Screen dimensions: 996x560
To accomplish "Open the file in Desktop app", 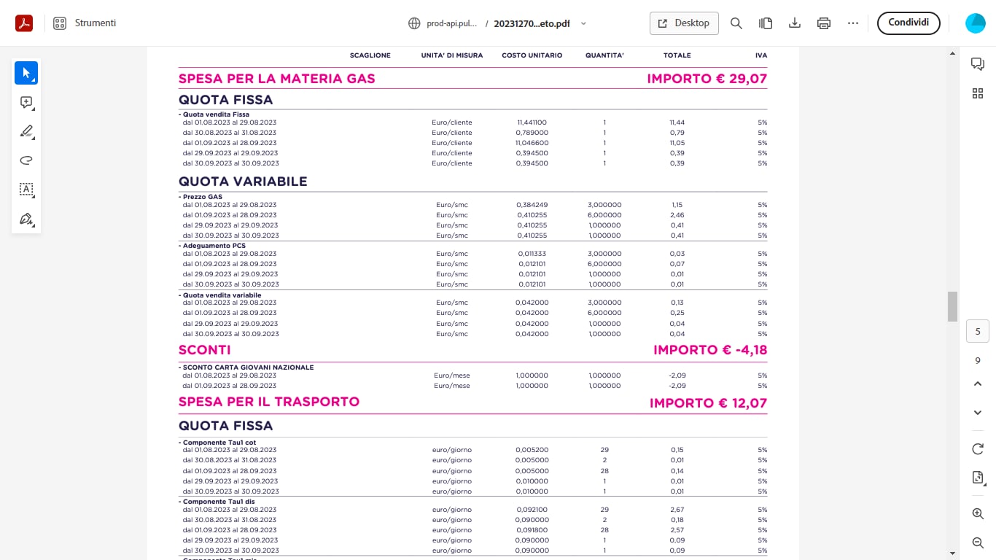I will (x=683, y=23).
